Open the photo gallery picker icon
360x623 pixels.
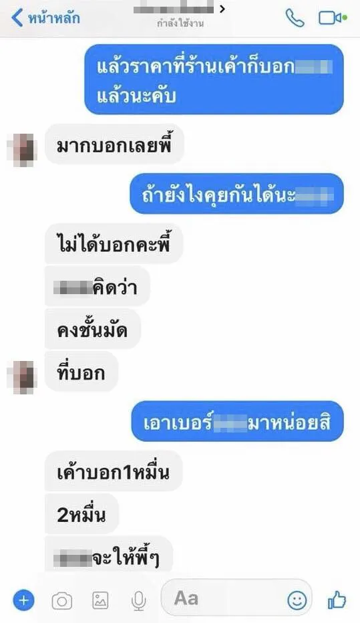[100, 600]
